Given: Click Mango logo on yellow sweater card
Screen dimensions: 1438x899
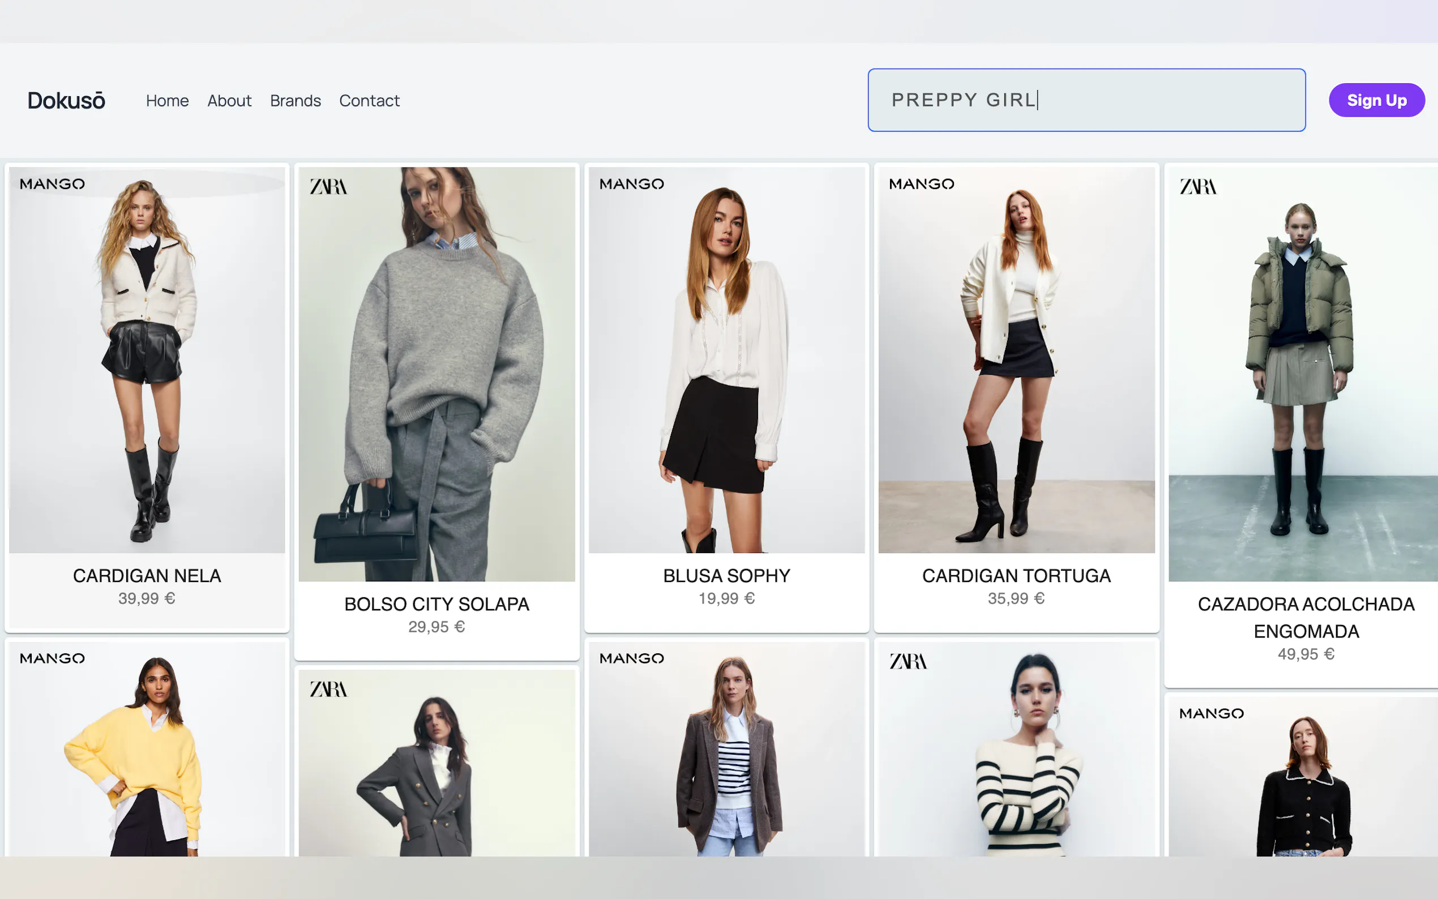Looking at the screenshot, I should [52, 658].
